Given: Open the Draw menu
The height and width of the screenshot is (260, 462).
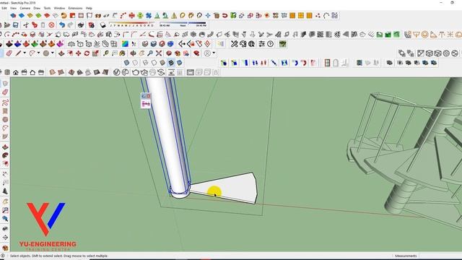Looking at the screenshot, I should (x=37, y=8).
